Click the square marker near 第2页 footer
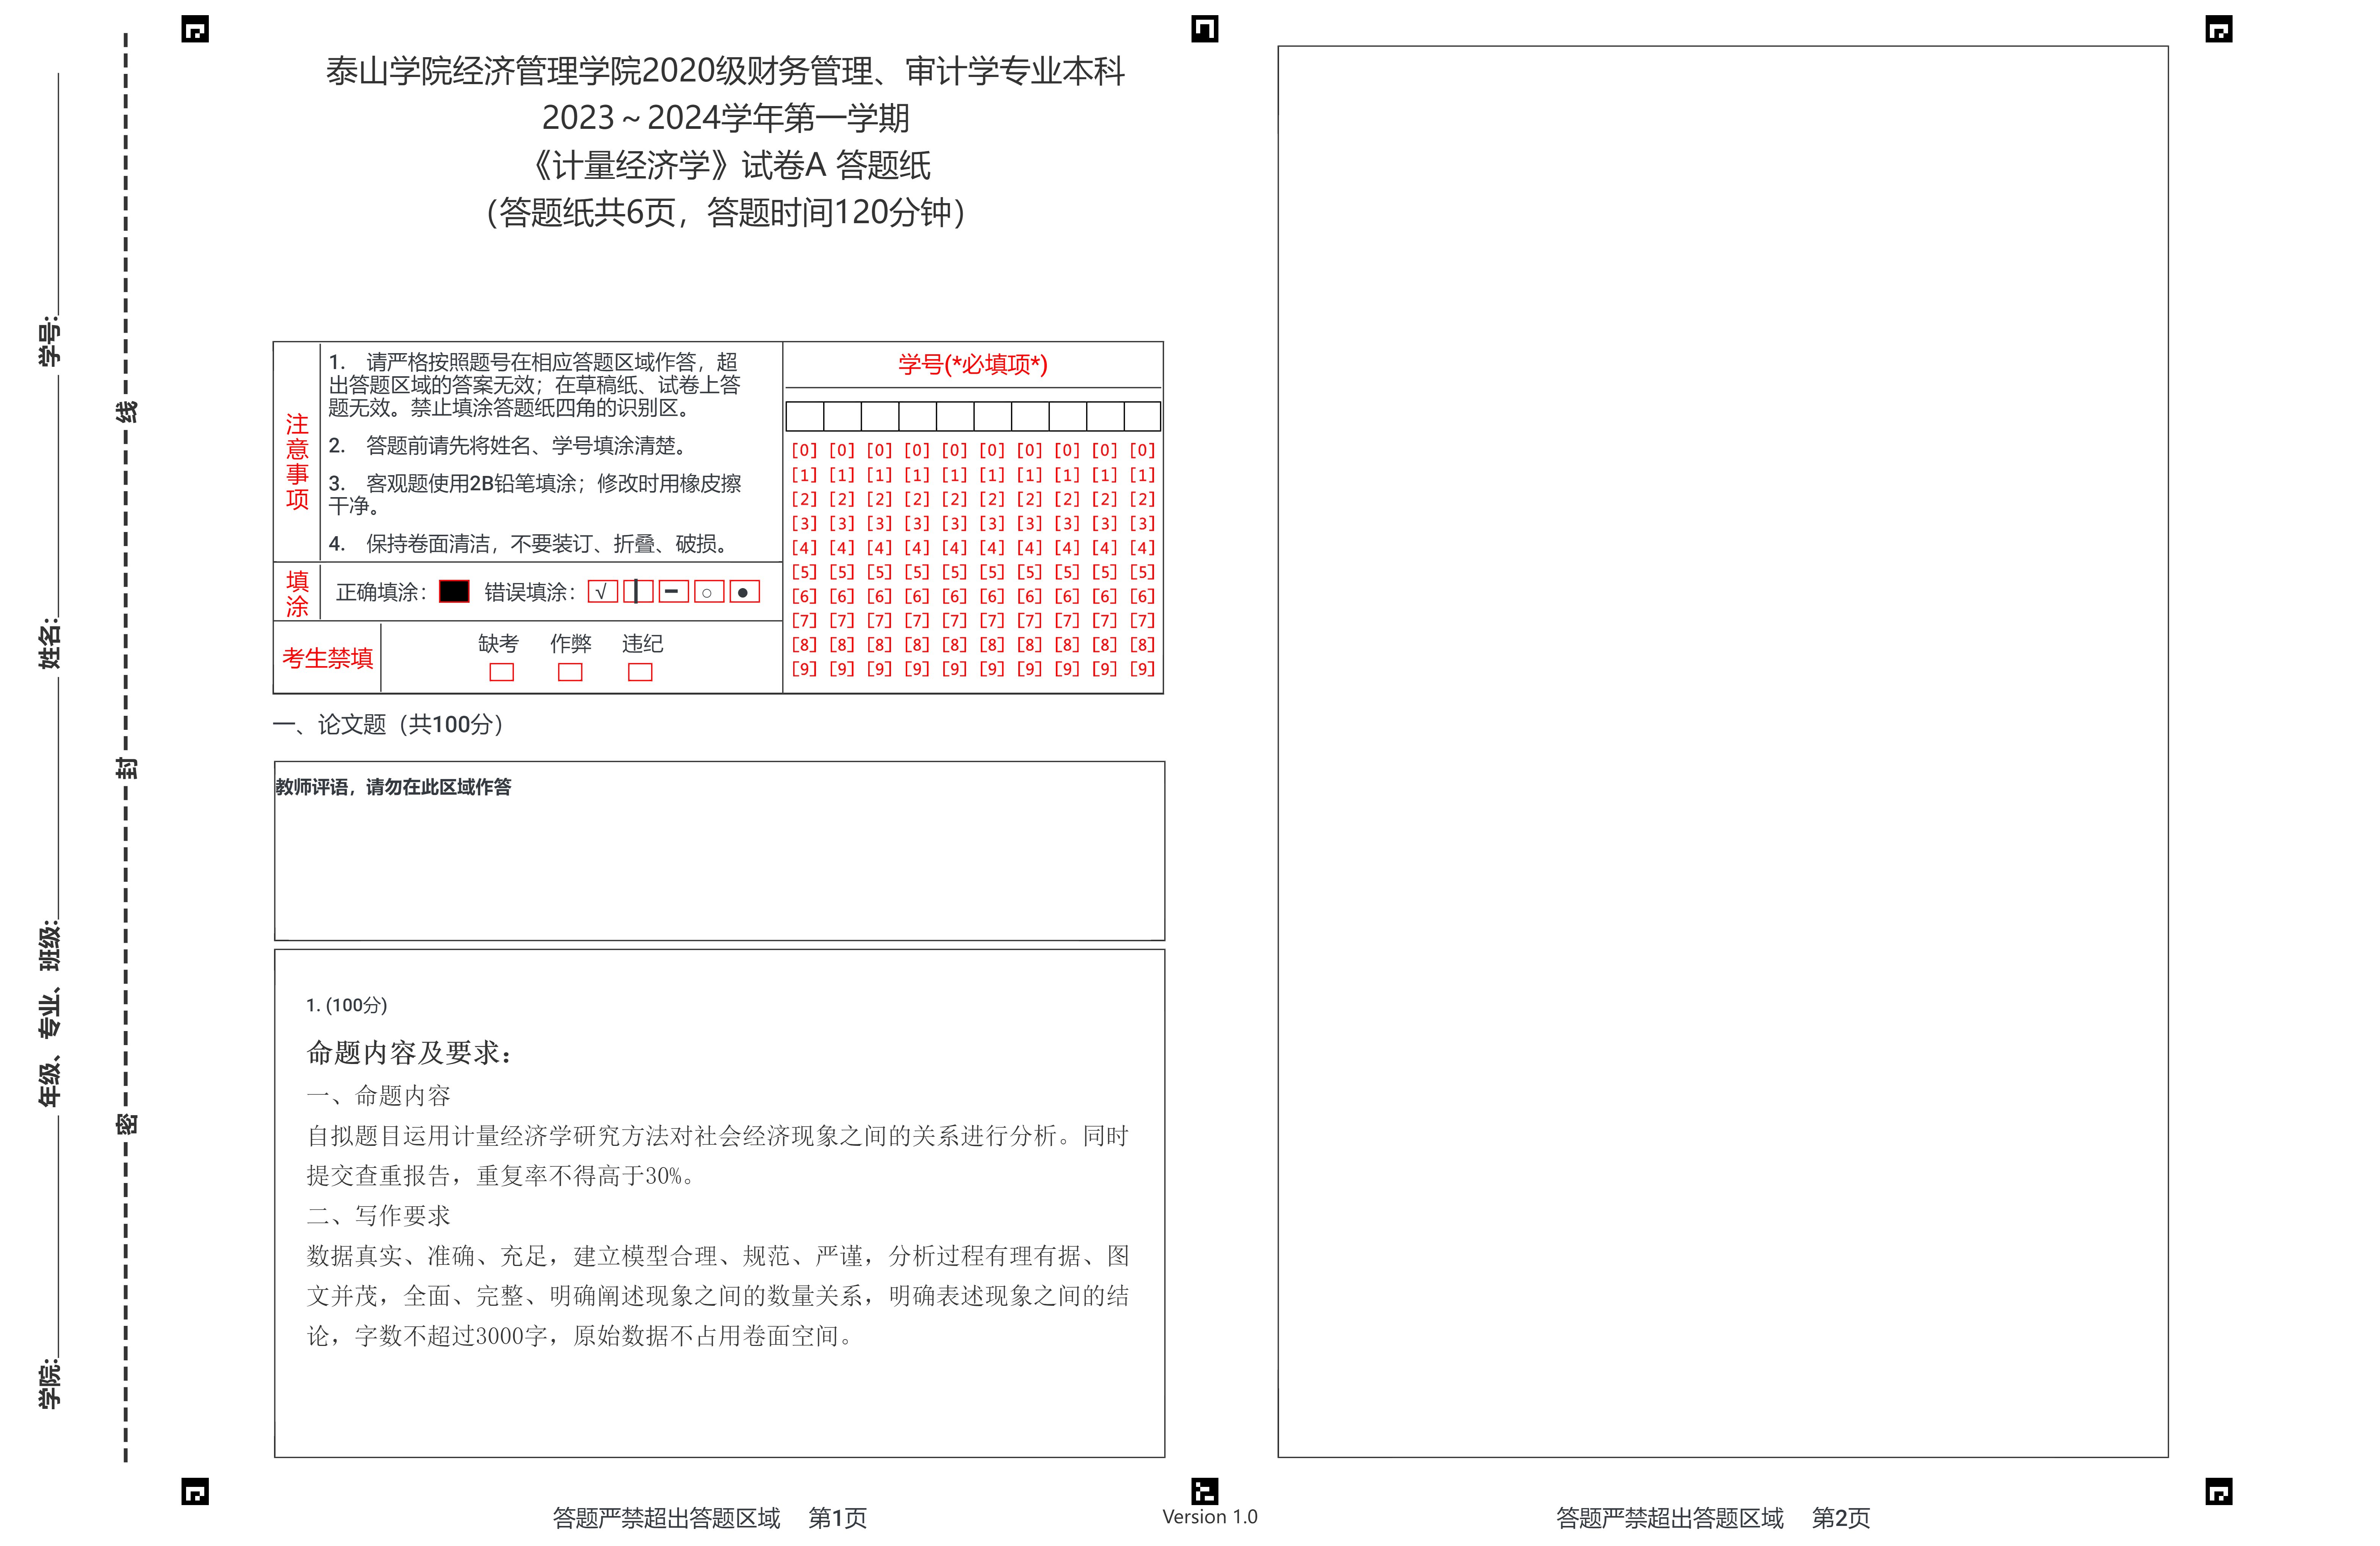Viewport: 2380px width, 1546px height. 2219,1492
